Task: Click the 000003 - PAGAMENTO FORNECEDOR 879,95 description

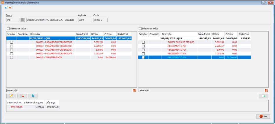Action: point(54,50)
